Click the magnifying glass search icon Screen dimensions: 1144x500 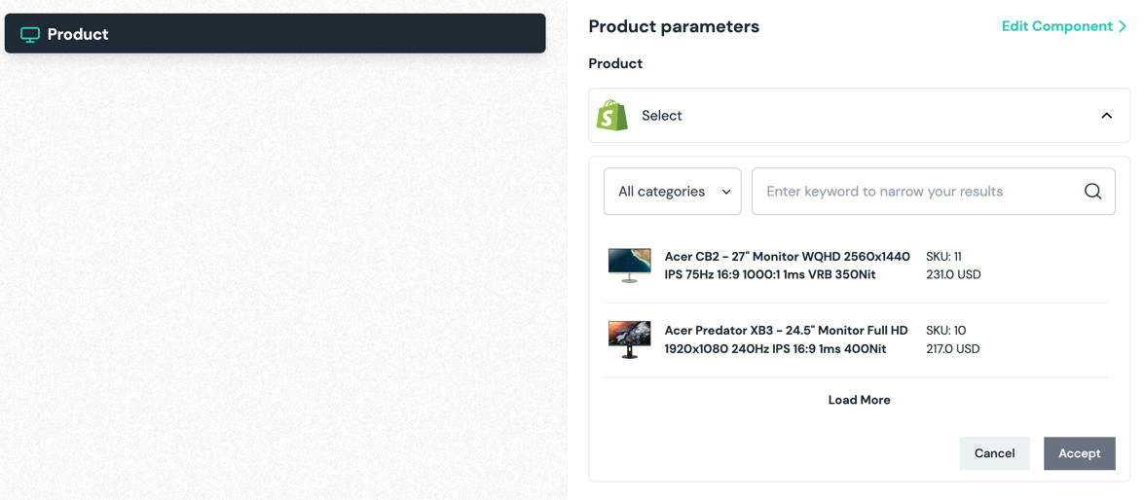point(1092,192)
